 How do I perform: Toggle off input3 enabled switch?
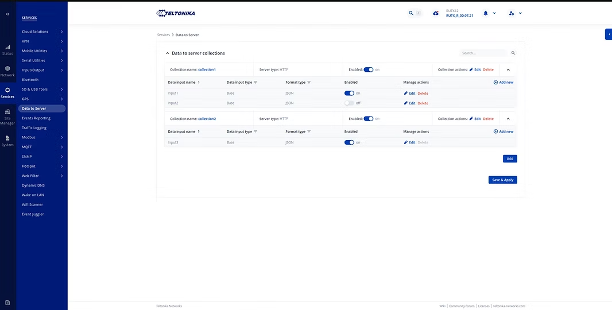349,142
